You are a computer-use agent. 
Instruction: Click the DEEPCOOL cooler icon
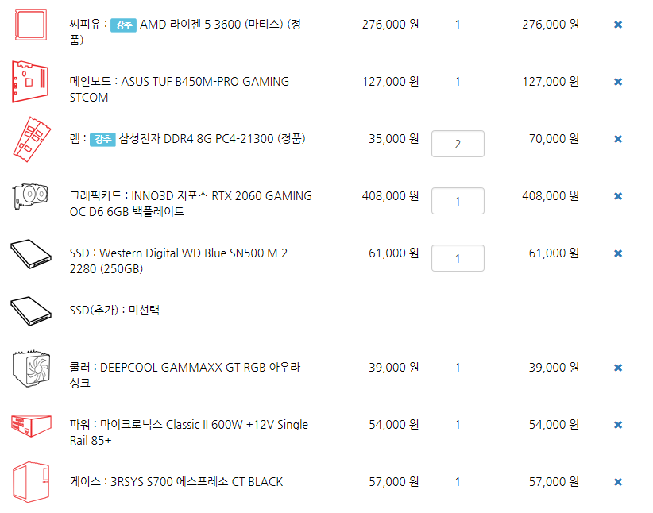[x=31, y=368]
